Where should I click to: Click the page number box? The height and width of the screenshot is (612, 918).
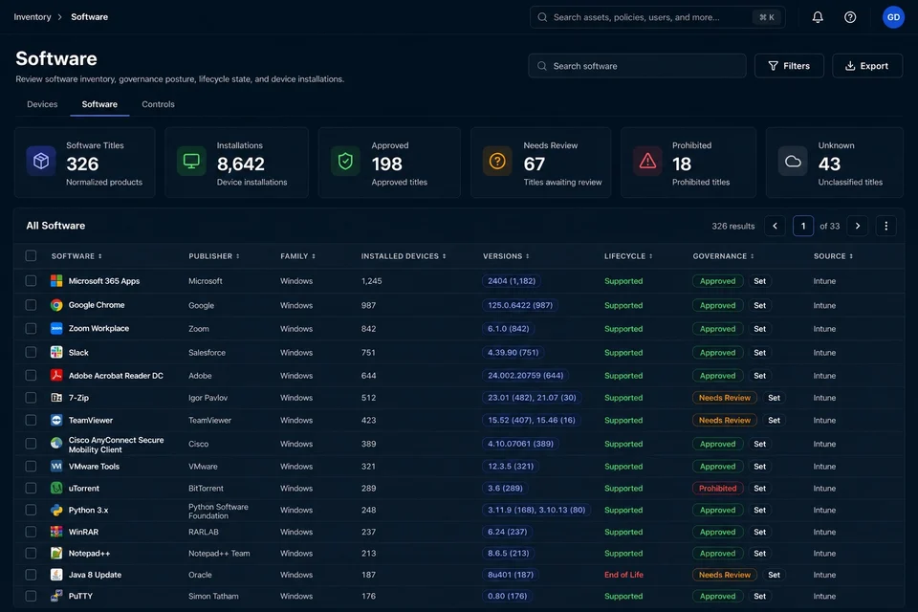803,226
